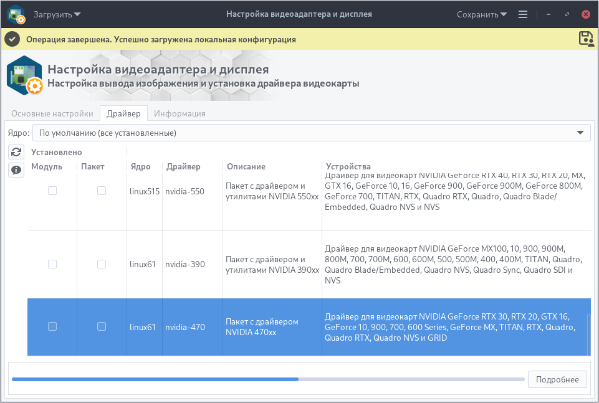Image resolution: width=599 pixels, height=403 pixels.
Task: Click the Подробнее button
Action: [x=557, y=379]
